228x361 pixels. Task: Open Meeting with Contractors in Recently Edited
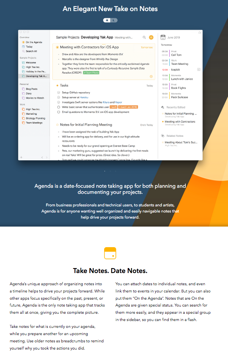[x=180, y=121]
